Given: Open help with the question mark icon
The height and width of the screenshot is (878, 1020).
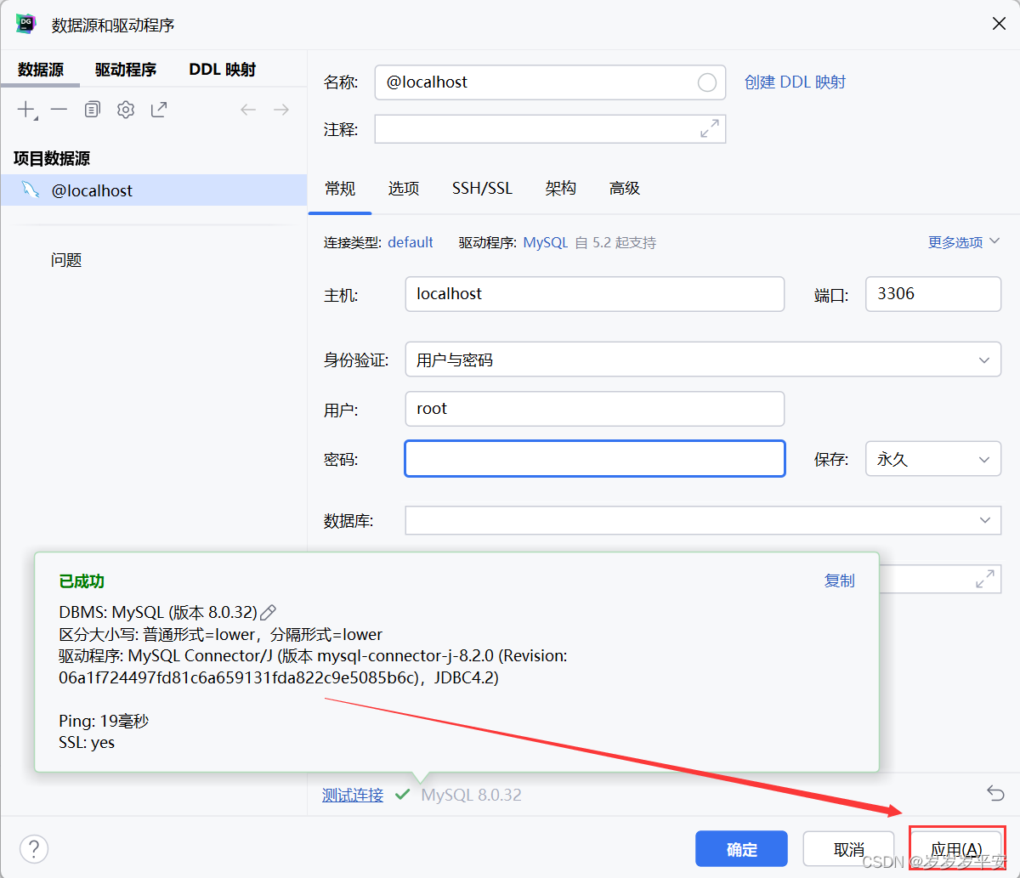Looking at the screenshot, I should pos(34,848).
